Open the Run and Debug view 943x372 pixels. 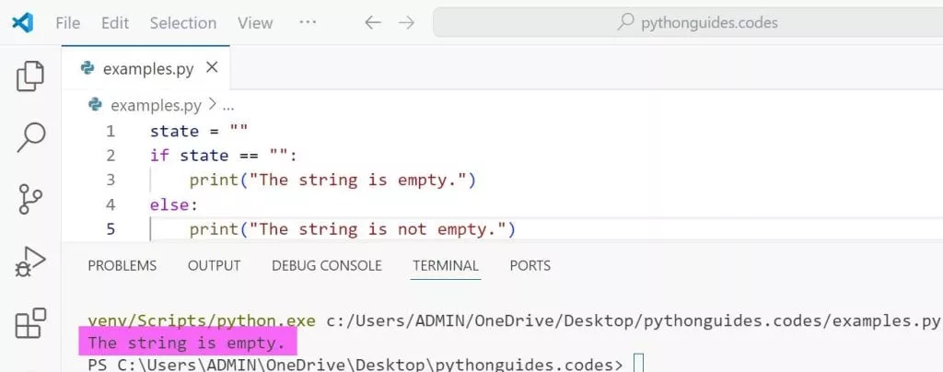pos(30,262)
